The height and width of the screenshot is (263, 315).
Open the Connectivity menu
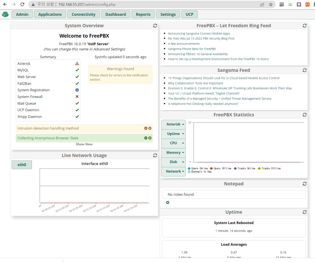click(x=83, y=14)
